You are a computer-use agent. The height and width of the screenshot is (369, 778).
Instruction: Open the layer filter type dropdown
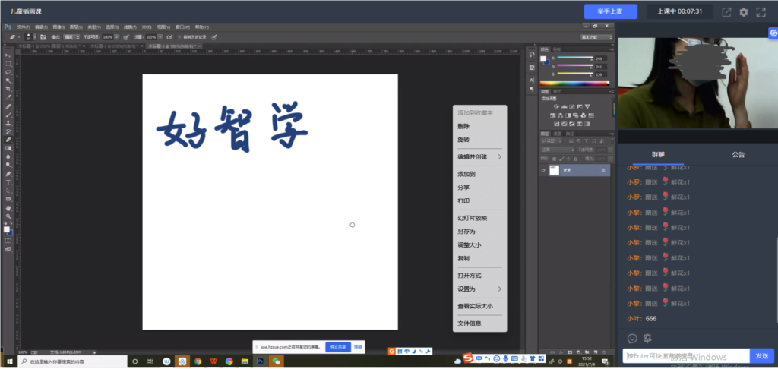click(552, 141)
